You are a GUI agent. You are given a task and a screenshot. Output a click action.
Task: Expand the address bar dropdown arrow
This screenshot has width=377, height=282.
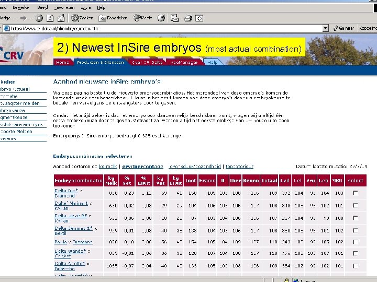[x=325, y=28]
